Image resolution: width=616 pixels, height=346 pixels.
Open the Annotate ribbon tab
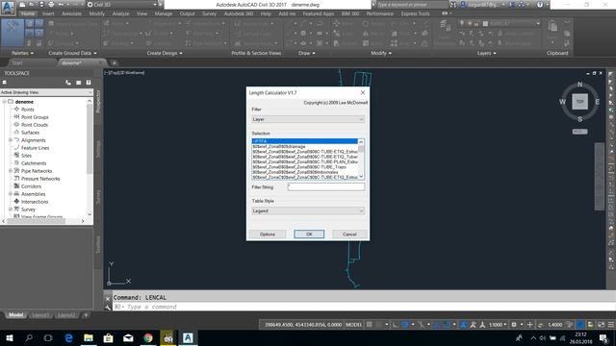pos(71,13)
